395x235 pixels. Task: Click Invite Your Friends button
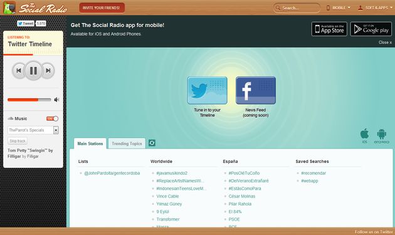102,8
